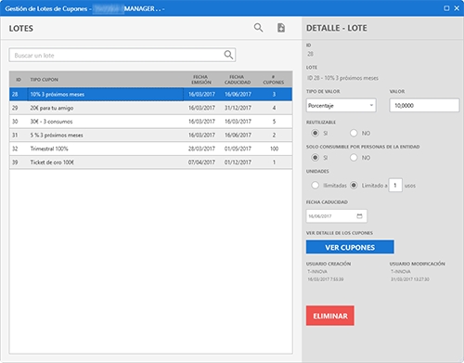Viewport: 464px width, 363px height.
Task: Click the magnifier inside the Buscar un lote field
Action: [228, 55]
